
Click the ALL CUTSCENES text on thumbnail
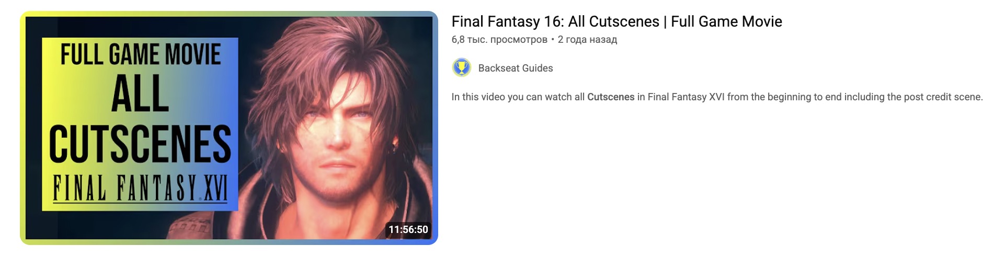point(140,119)
